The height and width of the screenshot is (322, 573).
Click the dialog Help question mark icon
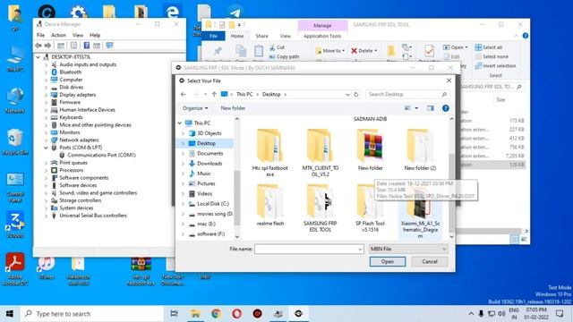pos(446,108)
